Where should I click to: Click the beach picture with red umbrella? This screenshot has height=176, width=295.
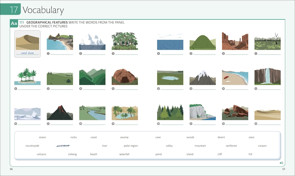[x=235, y=77]
